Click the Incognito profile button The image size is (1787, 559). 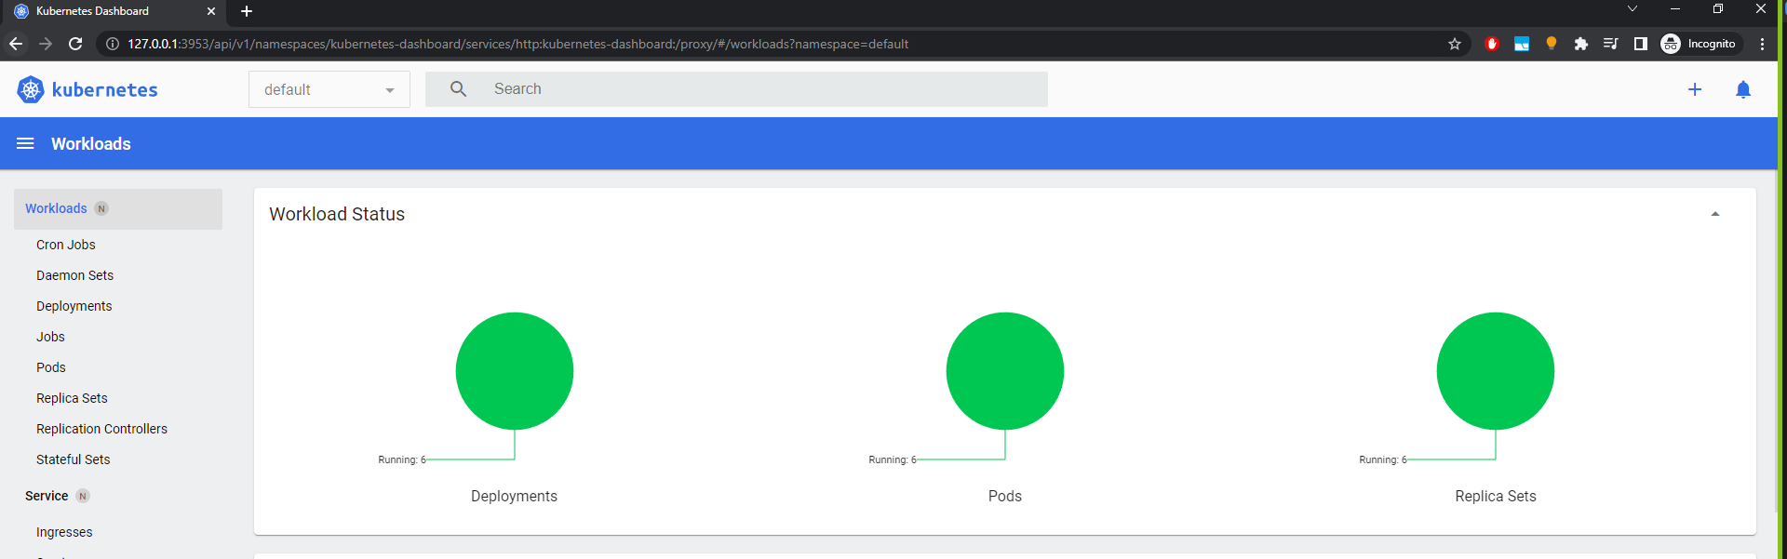tap(1700, 44)
